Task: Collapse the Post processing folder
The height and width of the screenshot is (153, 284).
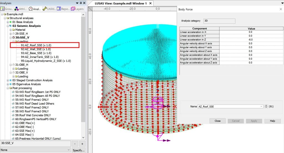Action: click(x=8, y=88)
